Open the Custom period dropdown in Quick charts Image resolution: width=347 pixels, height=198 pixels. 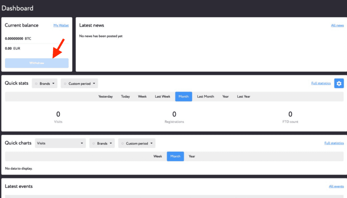137,143
